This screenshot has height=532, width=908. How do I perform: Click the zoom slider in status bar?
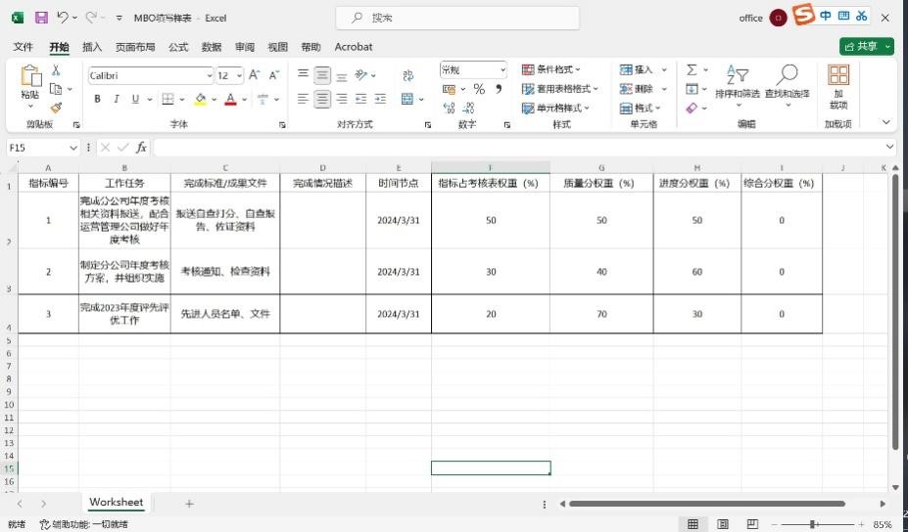point(812,525)
